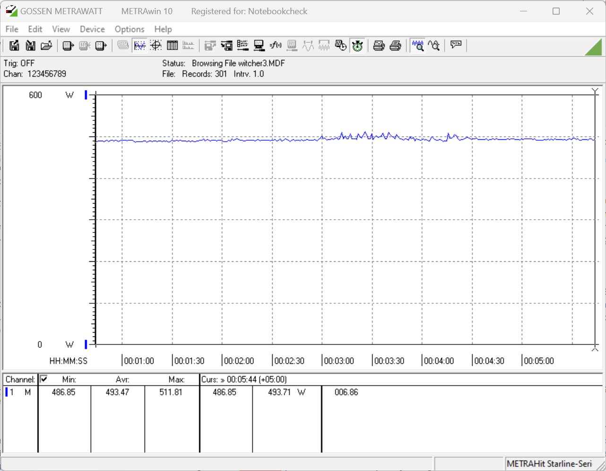
Task: Open the f(x) math function icon
Action: tap(276, 45)
